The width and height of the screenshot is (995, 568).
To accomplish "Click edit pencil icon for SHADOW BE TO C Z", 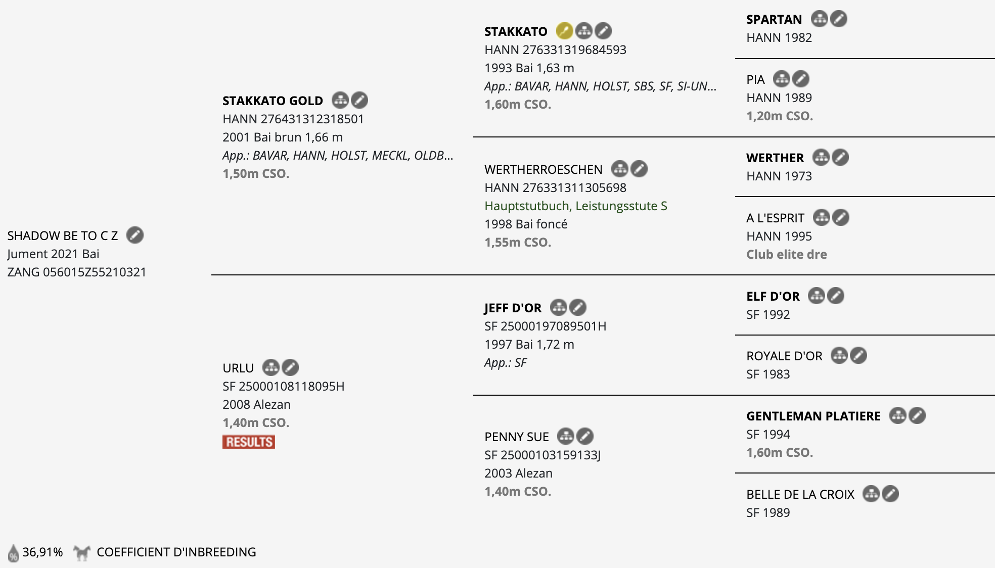I will point(135,235).
